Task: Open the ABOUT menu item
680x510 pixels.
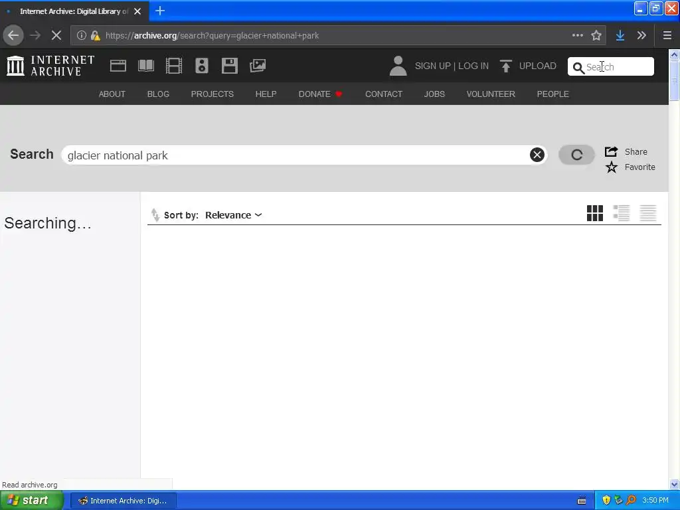Action: tap(112, 94)
